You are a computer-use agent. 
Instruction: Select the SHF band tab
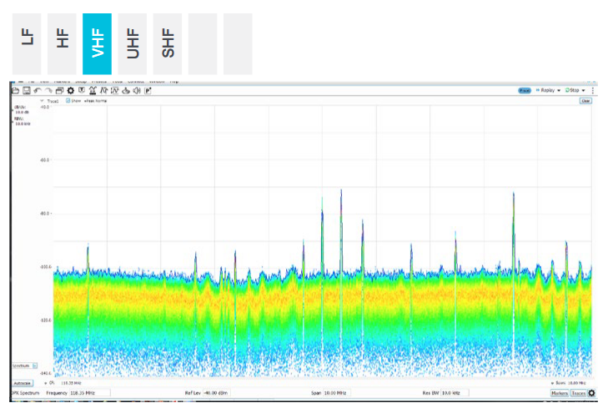167,43
